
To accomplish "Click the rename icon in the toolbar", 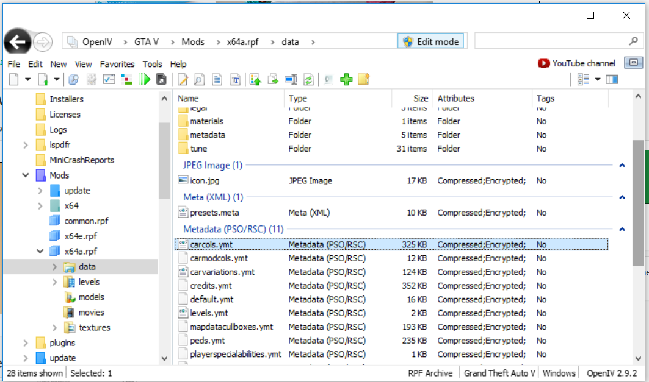I will click(x=291, y=79).
